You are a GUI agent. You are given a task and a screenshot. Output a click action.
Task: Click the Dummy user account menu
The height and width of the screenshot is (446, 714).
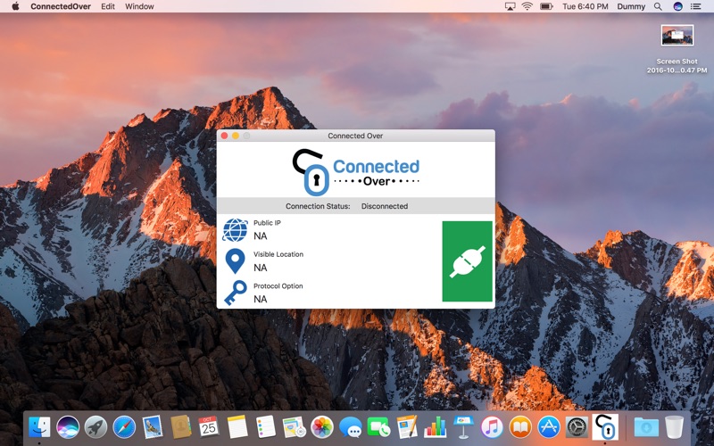631,6
